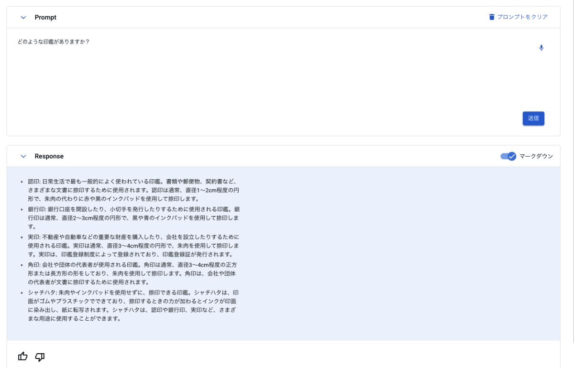
Task: Click the trash icon to clear the prompt
Action: tap(492, 17)
